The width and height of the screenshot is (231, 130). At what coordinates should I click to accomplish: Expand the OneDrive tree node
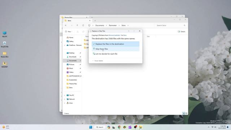coord(65,45)
